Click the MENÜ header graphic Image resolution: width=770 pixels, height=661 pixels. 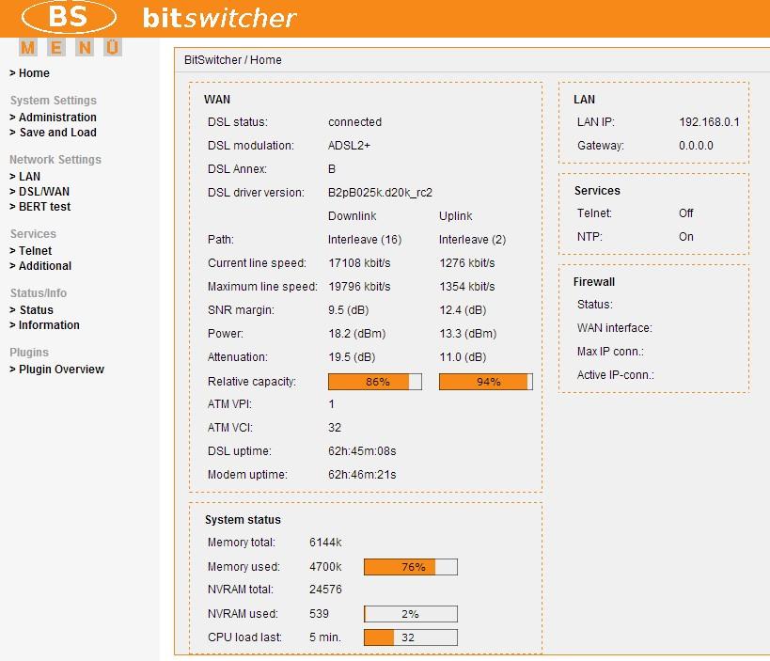point(71,48)
